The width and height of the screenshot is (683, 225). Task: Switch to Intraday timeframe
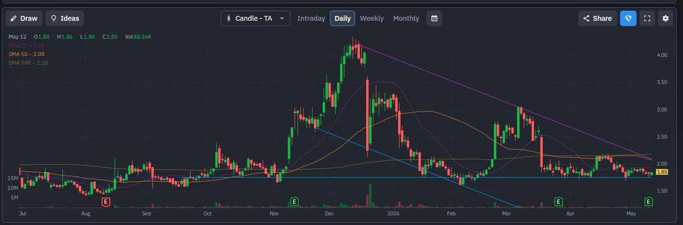[311, 18]
